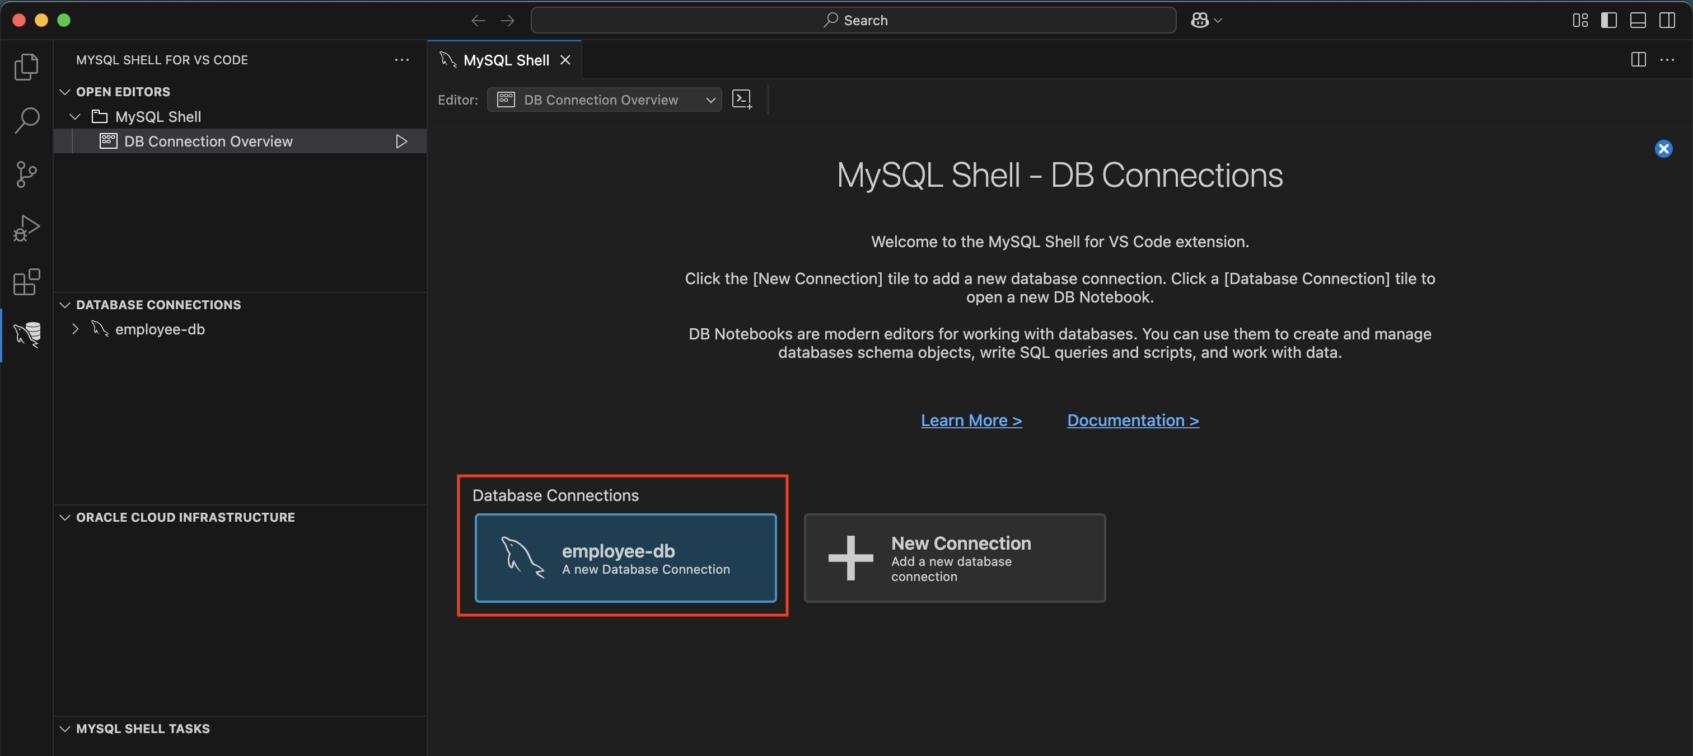Select the MySQL Shell activity bar icon

coord(26,335)
